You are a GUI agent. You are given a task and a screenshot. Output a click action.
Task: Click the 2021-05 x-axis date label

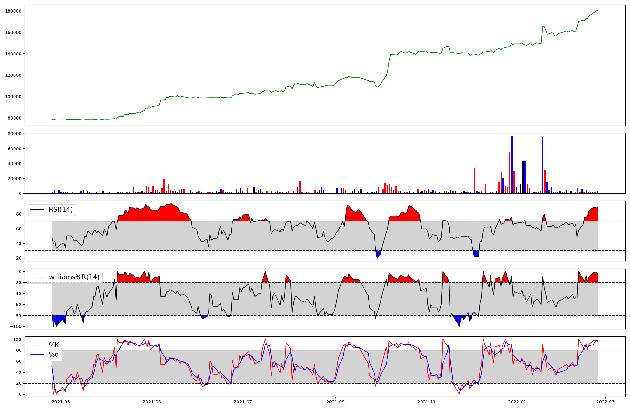[x=152, y=402]
